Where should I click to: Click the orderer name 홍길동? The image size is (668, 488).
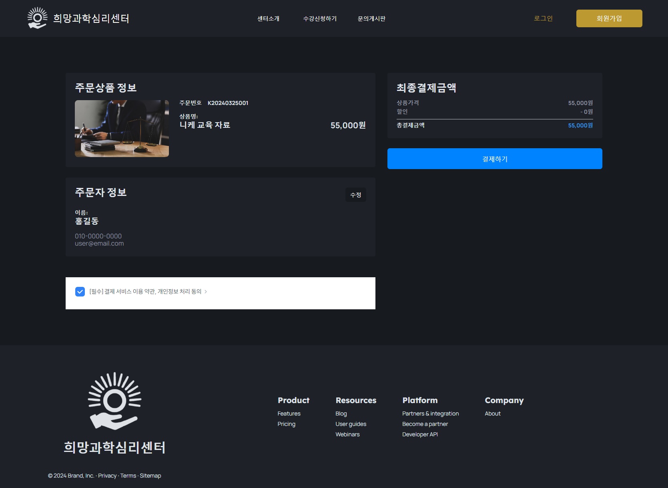[87, 221]
